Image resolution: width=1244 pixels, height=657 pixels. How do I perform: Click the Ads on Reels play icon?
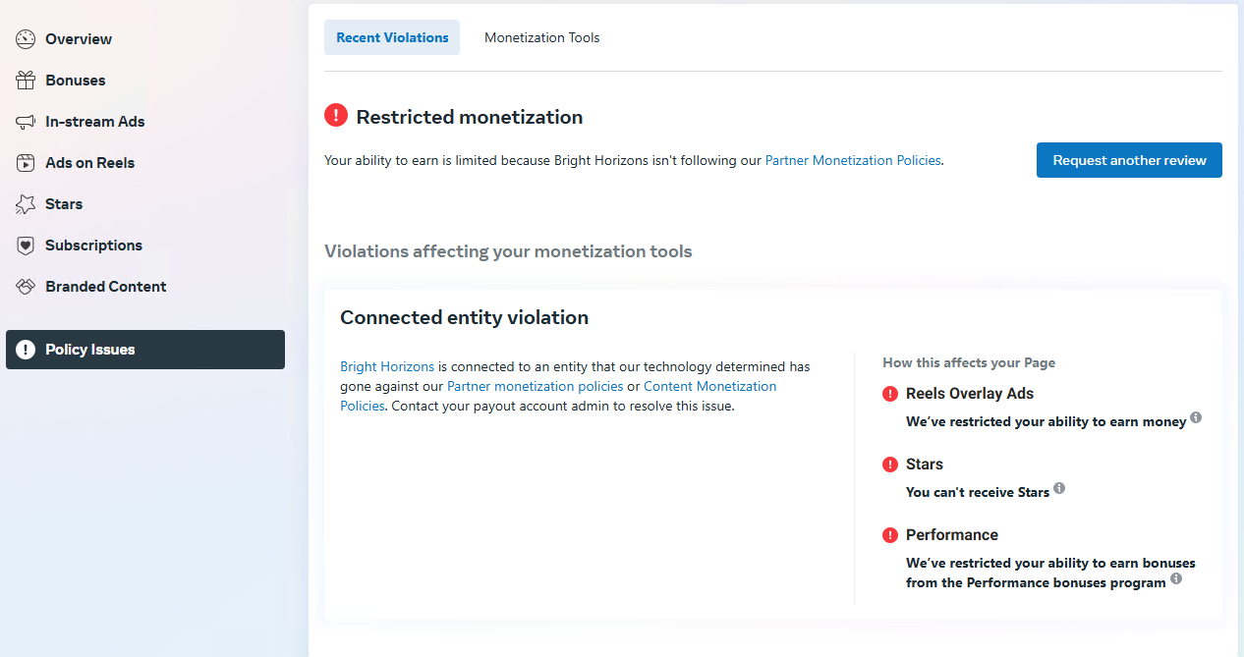[x=26, y=163]
